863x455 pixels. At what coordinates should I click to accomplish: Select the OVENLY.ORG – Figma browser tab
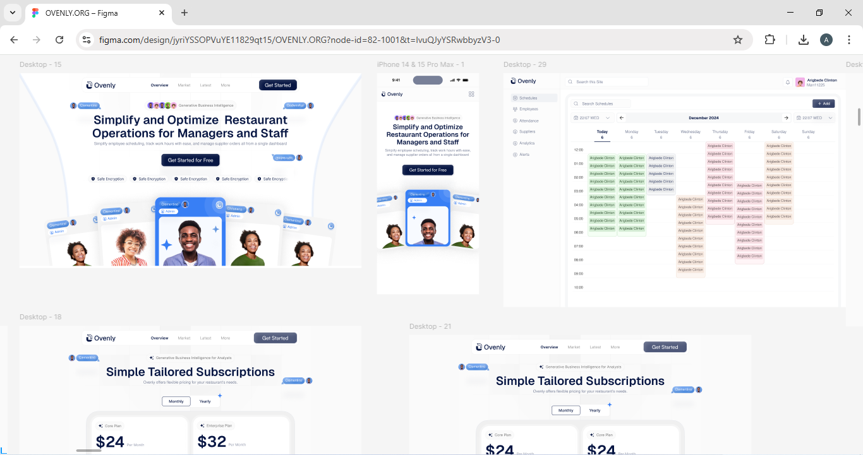98,13
